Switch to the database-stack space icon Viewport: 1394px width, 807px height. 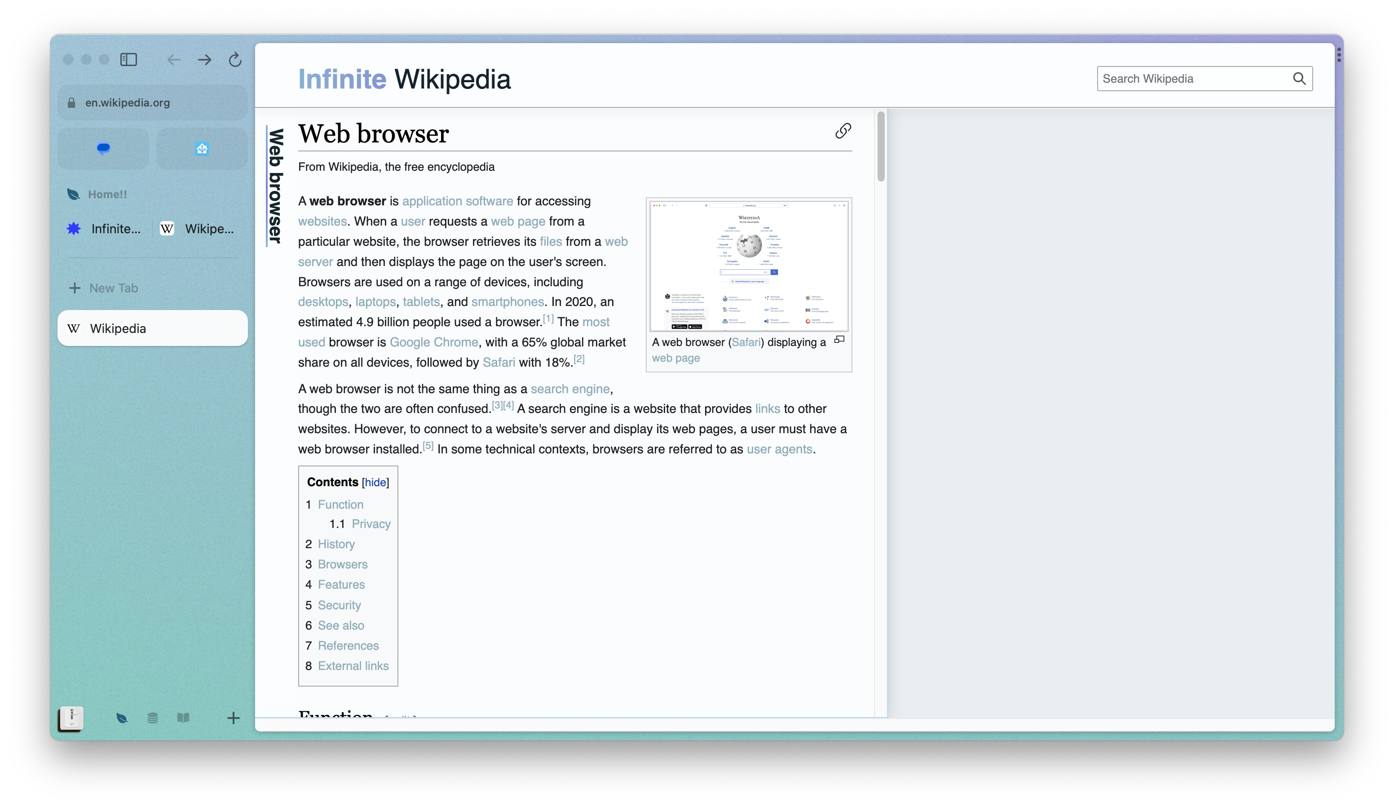coord(153,718)
